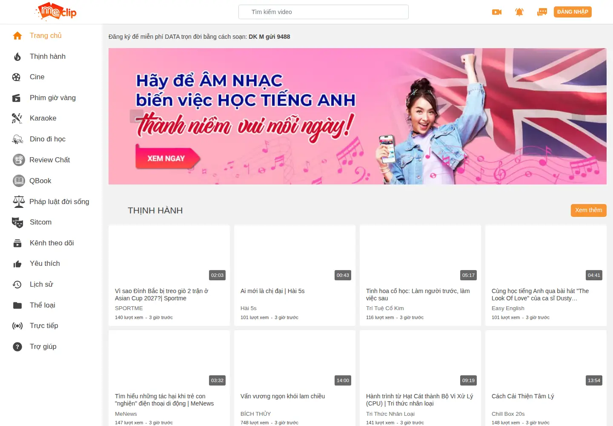Click the Trợ giúp question mark icon
This screenshot has height=426, width=613.
pyautogui.click(x=17, y=347)
